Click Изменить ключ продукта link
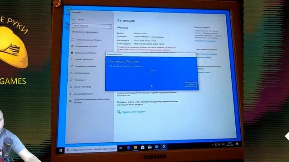This screenshot has height=162, width=289. click(x=134, y=112)
